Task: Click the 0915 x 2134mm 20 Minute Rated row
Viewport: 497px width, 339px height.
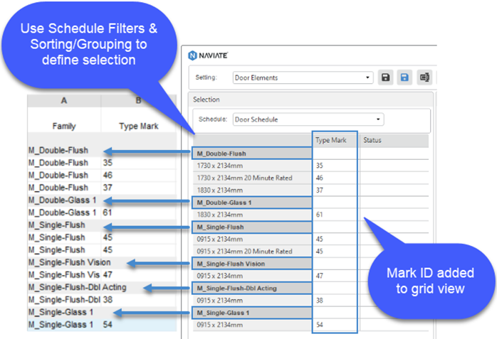Action: 310,252
